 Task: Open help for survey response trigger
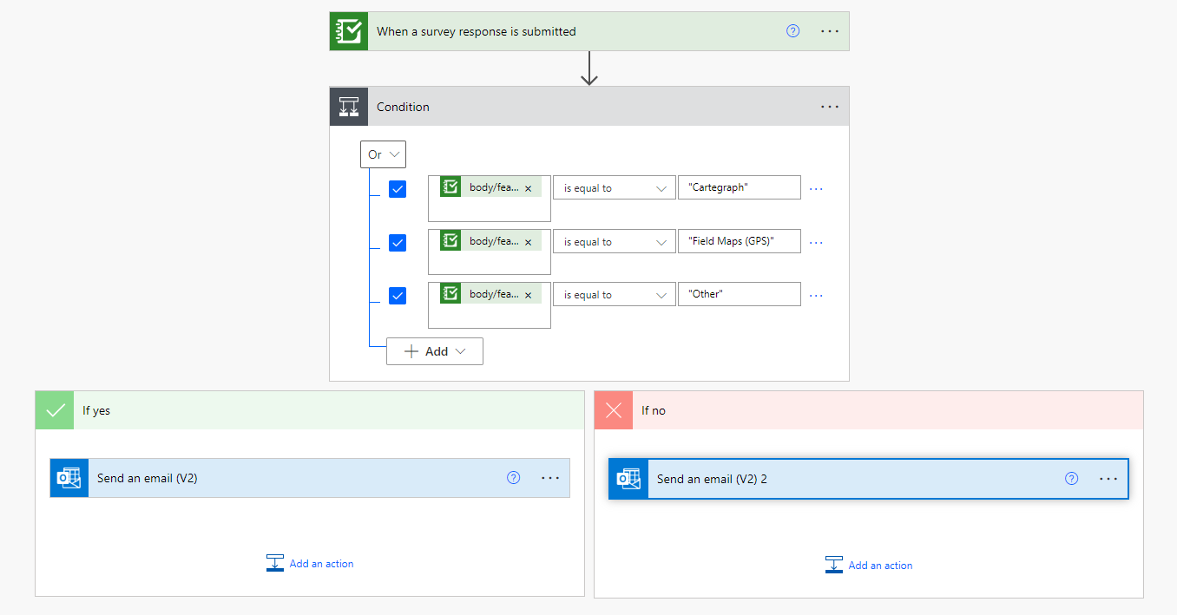pos(792,31)
